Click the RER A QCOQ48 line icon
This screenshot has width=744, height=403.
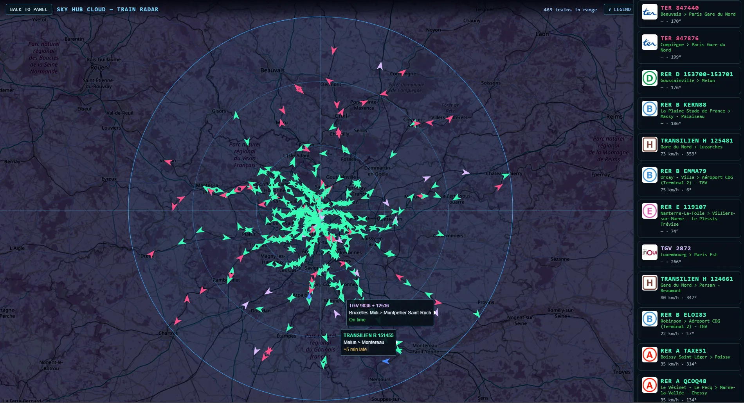pyautogui.click(x=649, y=385)
